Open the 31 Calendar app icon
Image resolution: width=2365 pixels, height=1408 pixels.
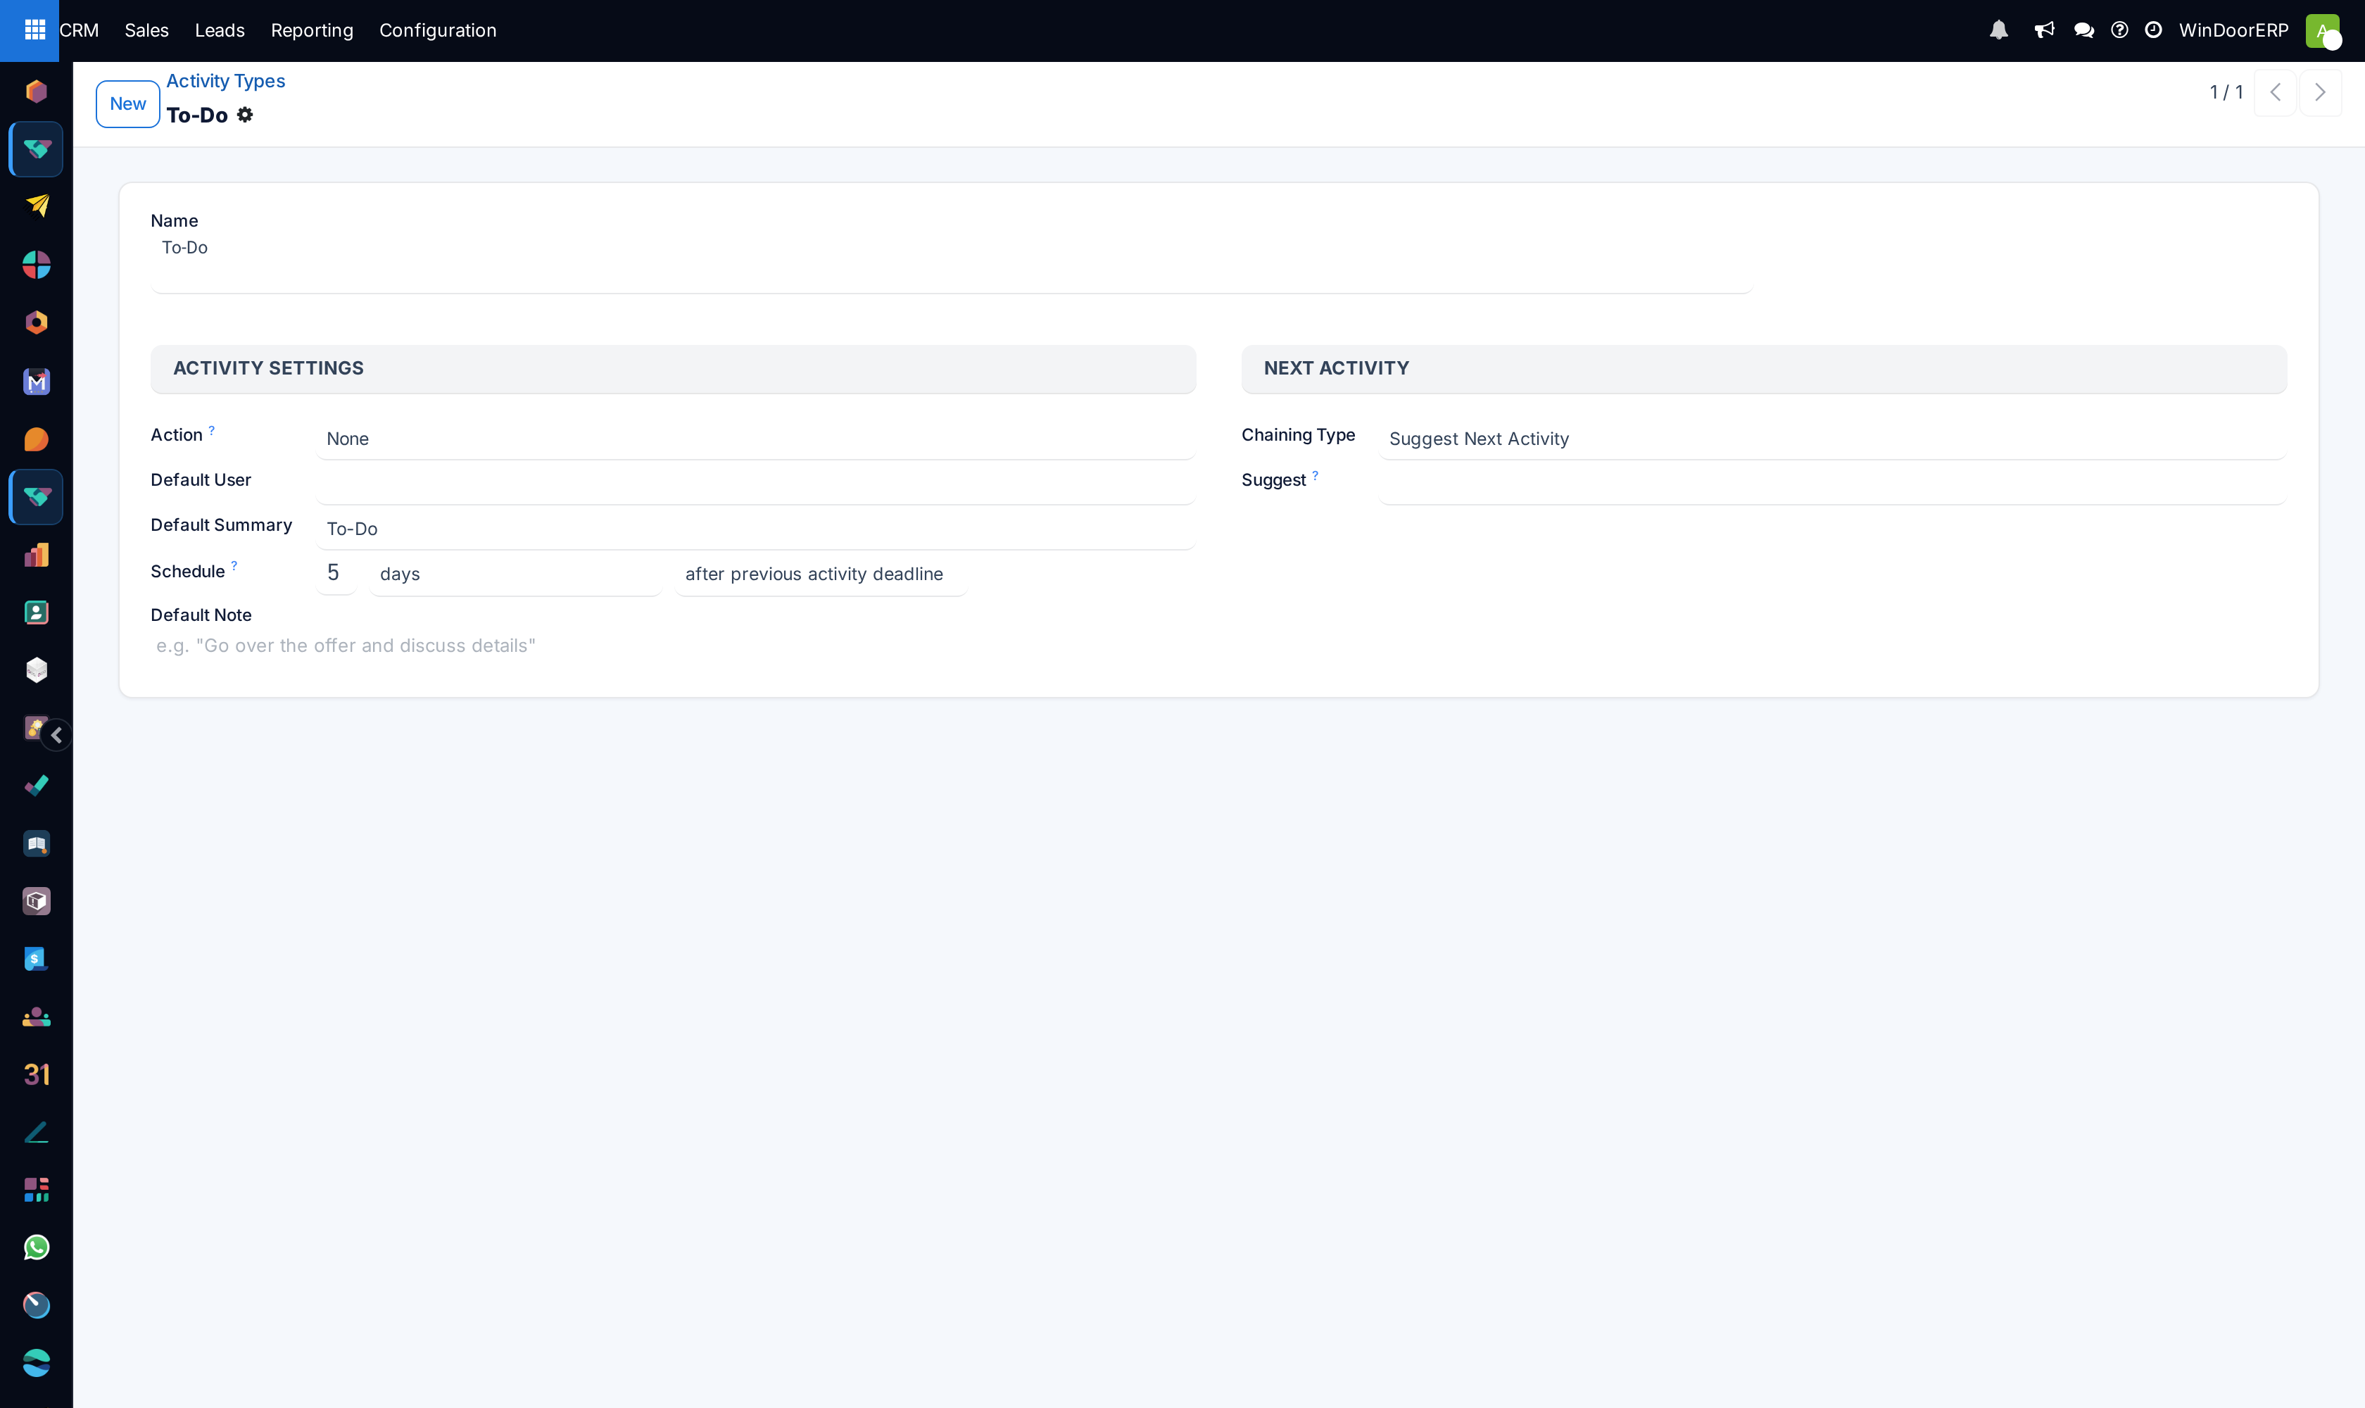pyautogui.click(x=36, y=1074)
